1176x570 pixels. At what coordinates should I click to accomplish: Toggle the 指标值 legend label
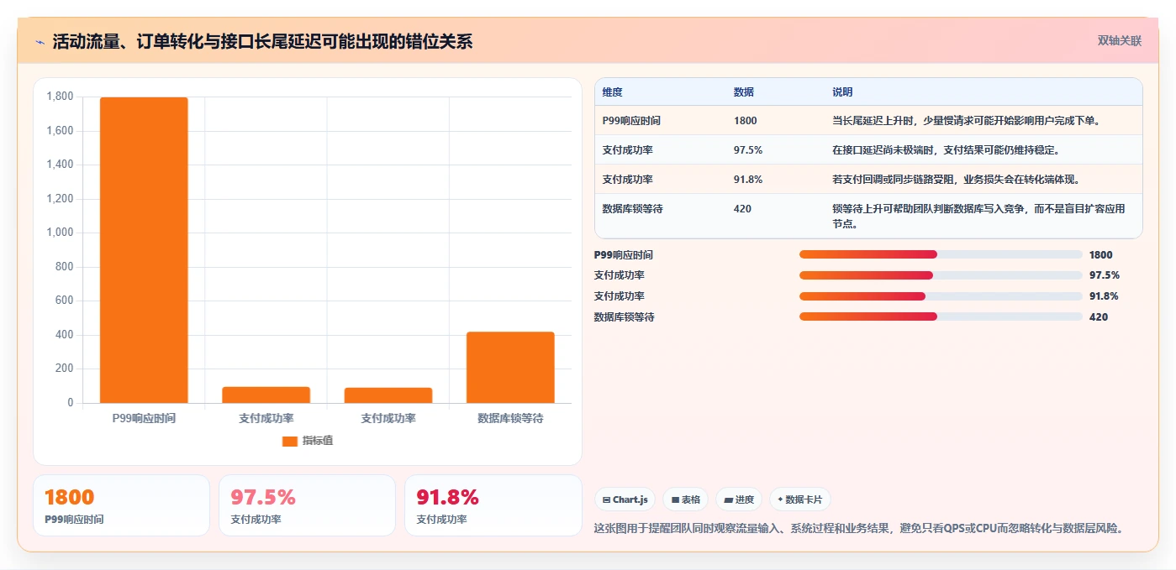[x=318, y=441]
